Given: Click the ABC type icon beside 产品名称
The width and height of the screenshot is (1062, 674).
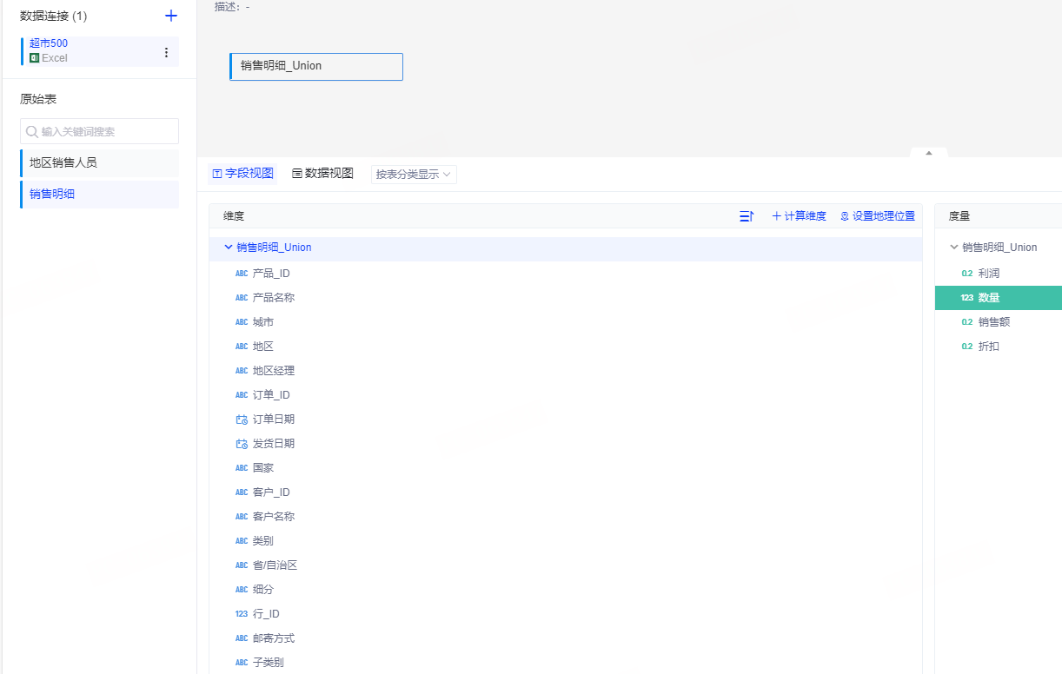Looking at the screenshot, I should click(241, 297).
